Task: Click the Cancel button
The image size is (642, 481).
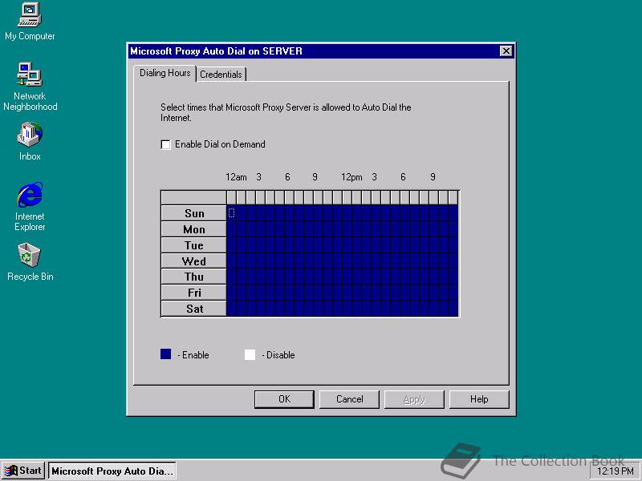Action: point(349,399)
